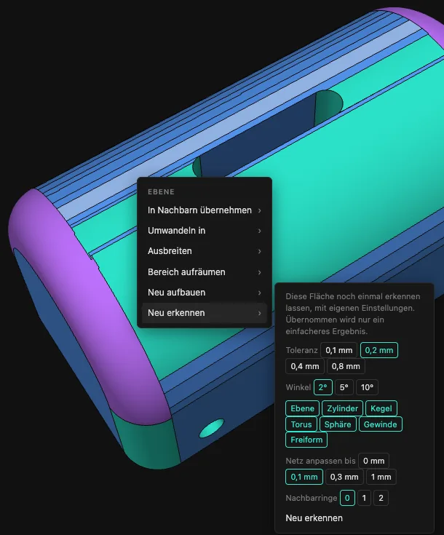This screenshot has width=444, height=535.
Task: Click the Neu erkennen action button
Action: [x=314, y=518]
